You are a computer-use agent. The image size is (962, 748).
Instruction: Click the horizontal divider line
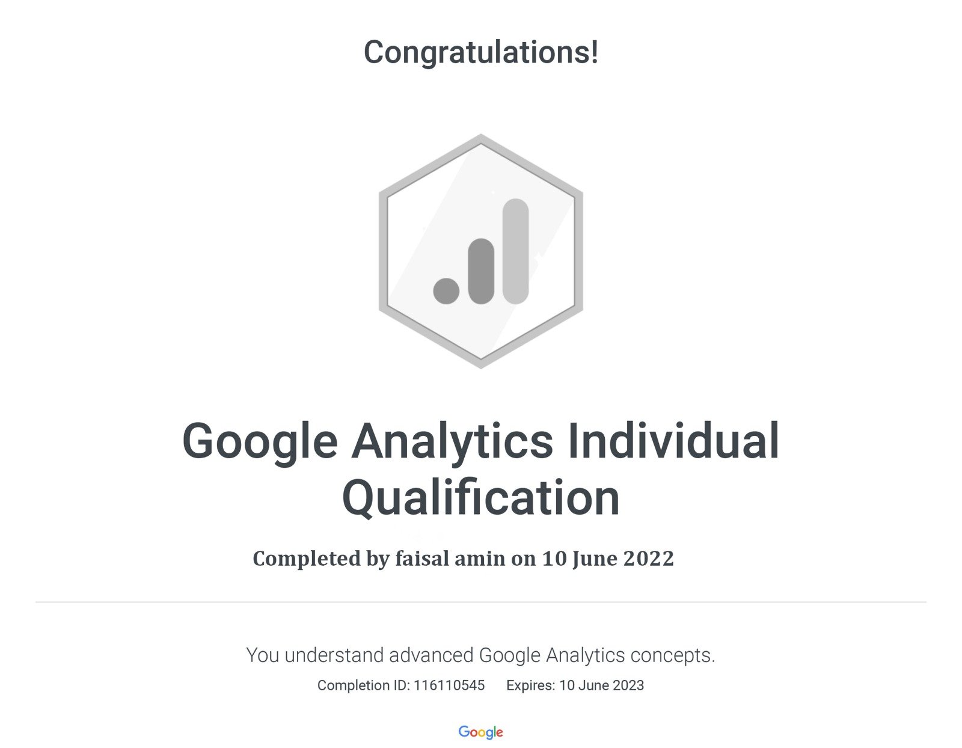click(x=481, y=602)
